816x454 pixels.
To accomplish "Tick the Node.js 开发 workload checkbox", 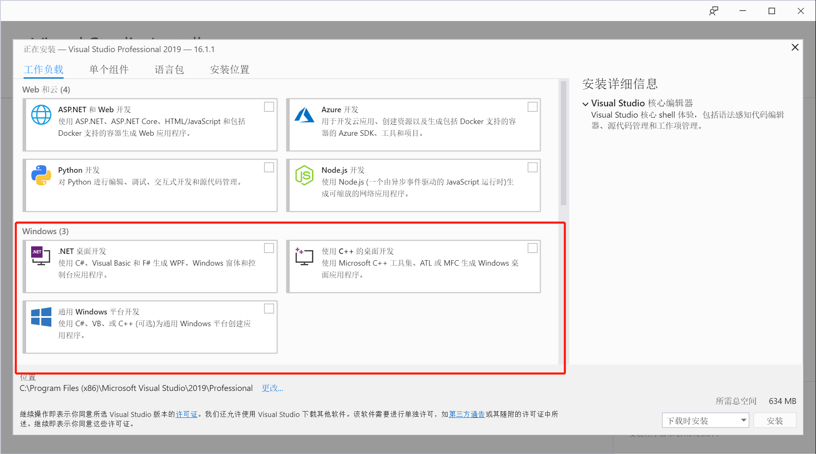I will pos(533,167).
